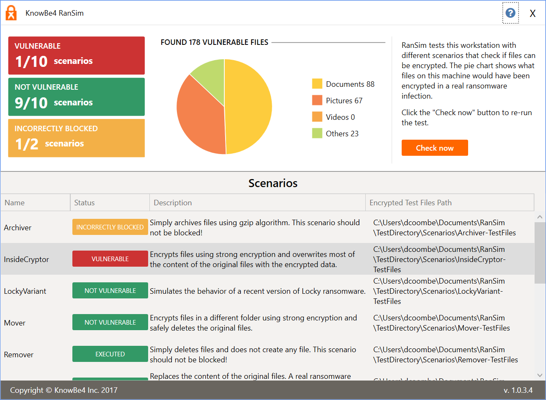
Task: Sort by the Name column header
Action: tap(36, 202)
